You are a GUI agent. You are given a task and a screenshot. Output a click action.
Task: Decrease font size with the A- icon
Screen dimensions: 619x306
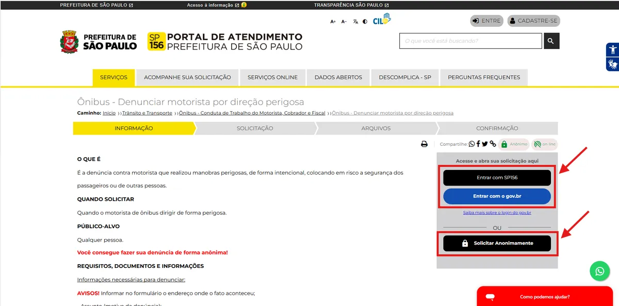pyautogui.click(x=344, y=21)
